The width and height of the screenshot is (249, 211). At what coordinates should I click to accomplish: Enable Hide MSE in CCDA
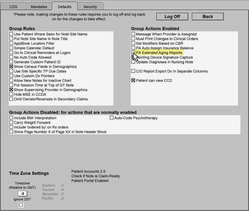[11, 94]
